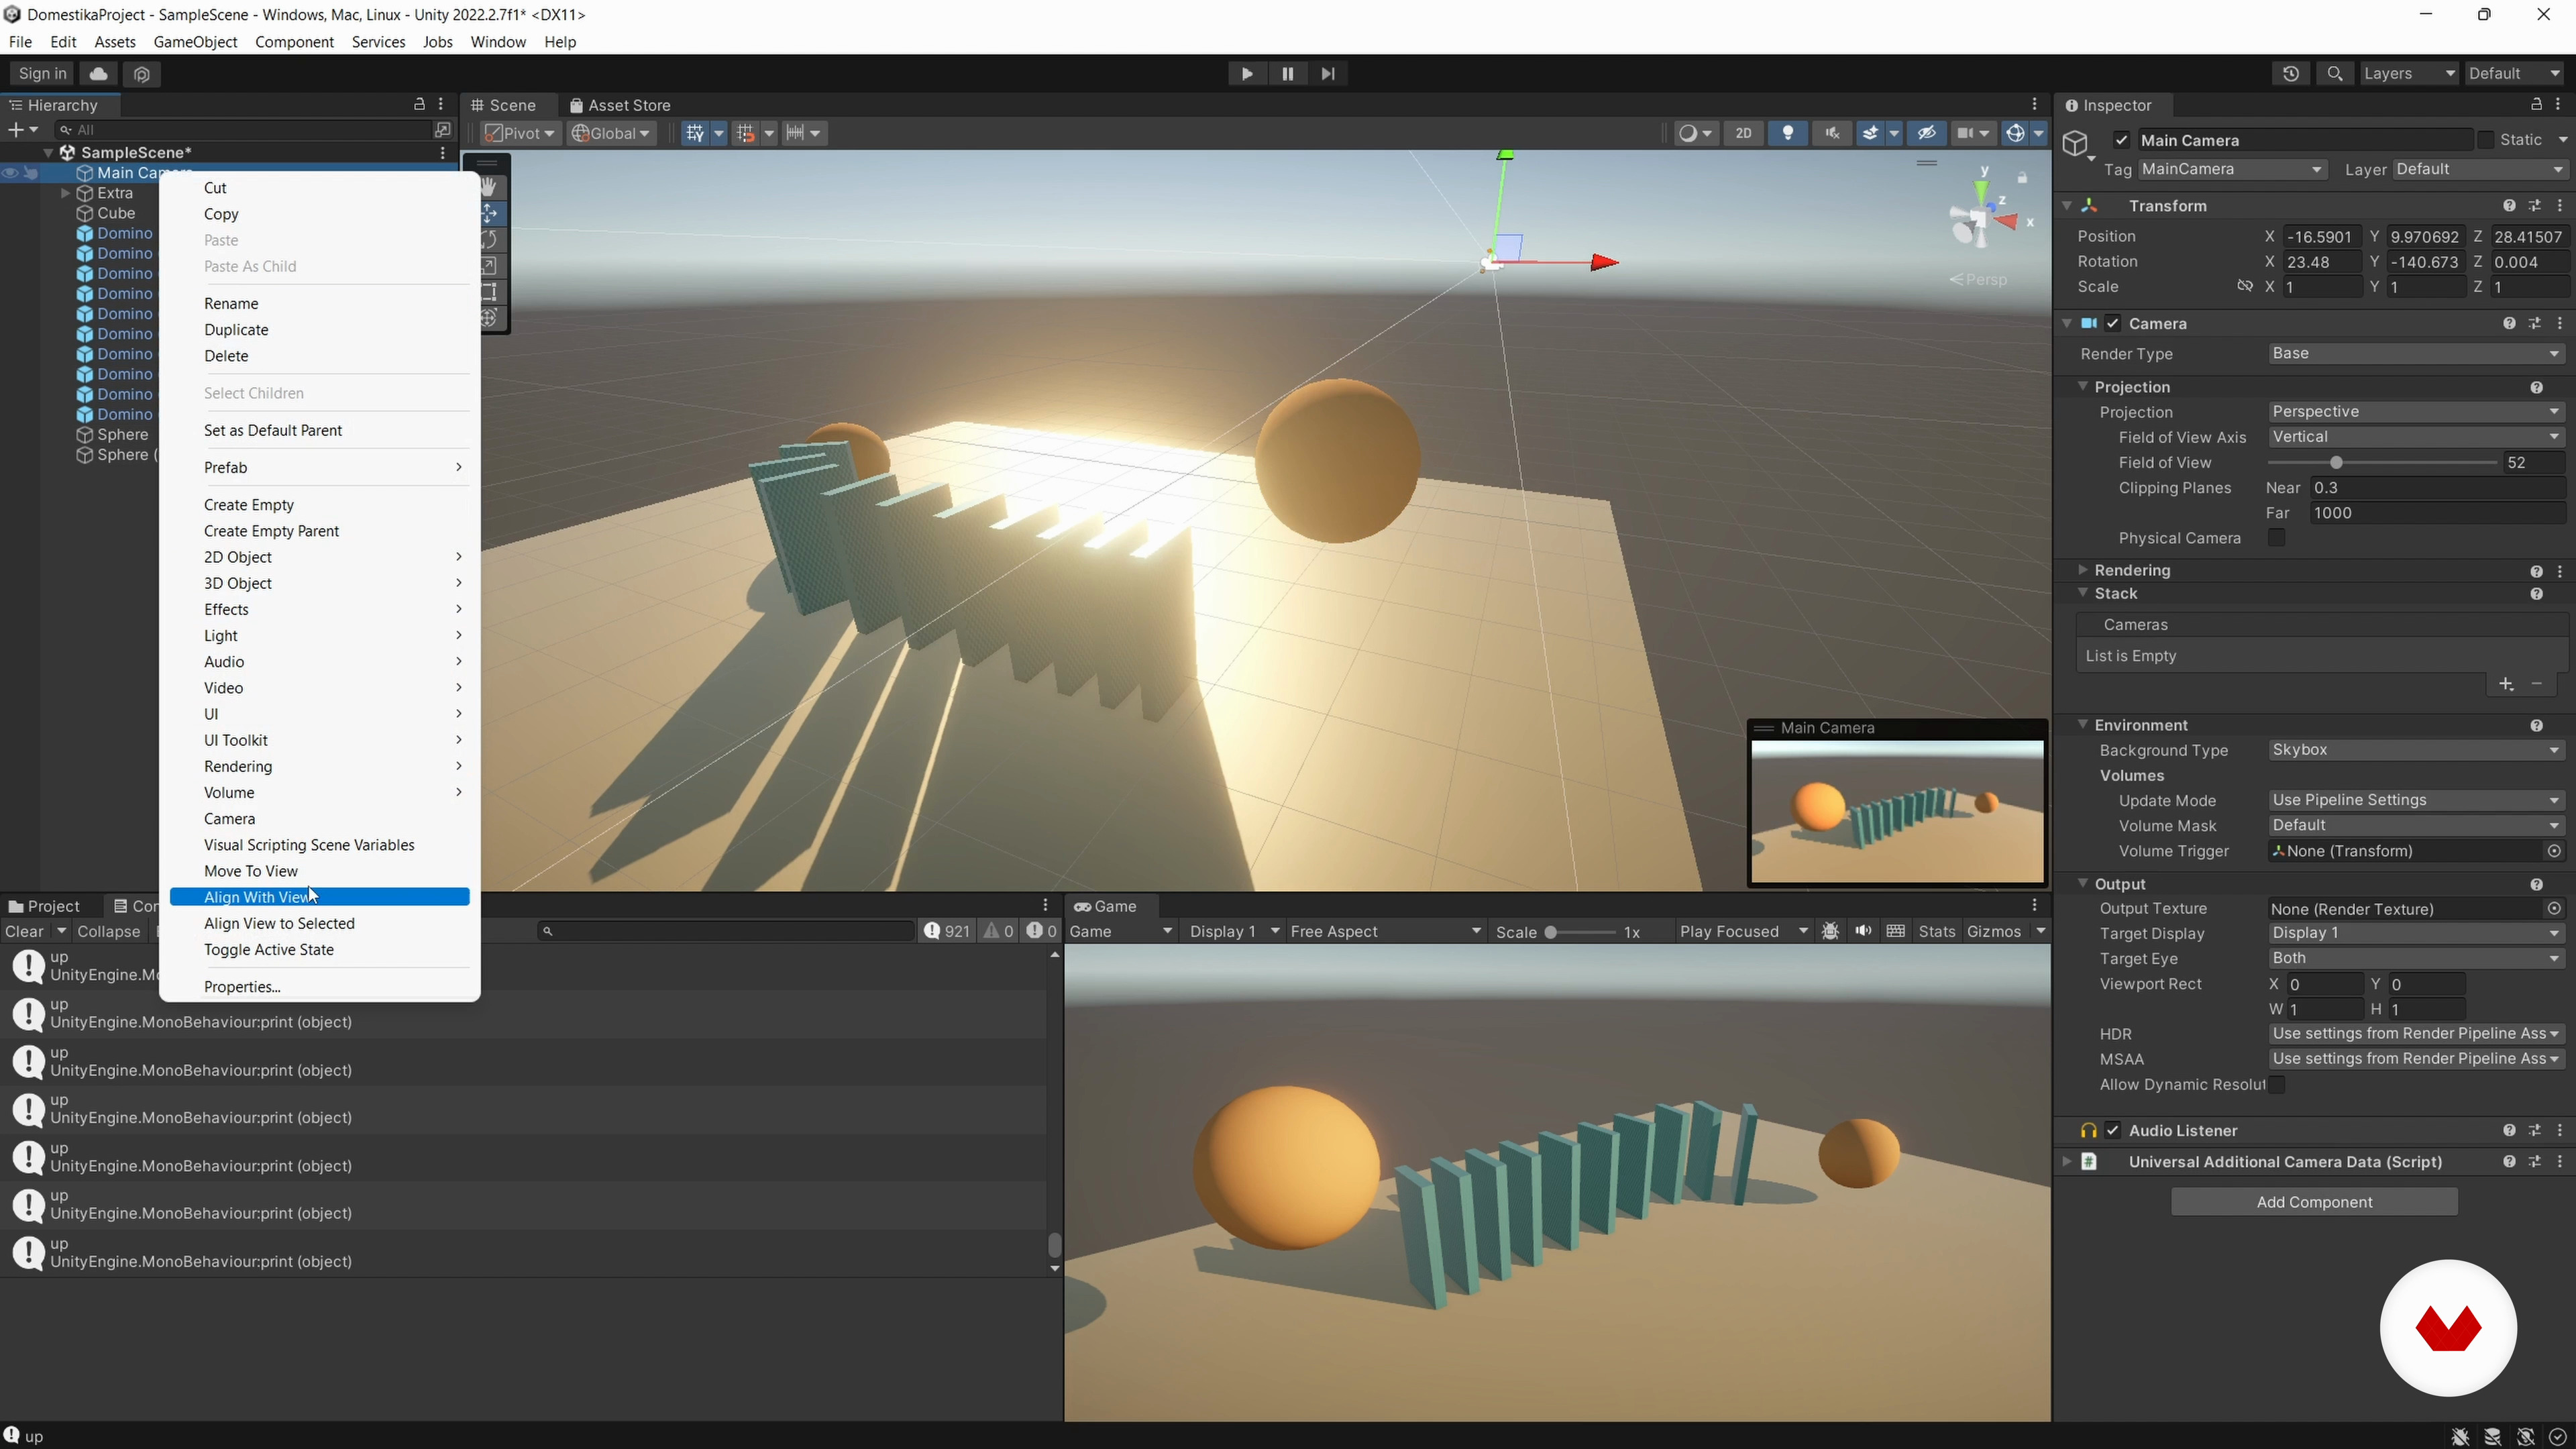Lock the Inspector panel
This screenshot has height=1449, width=2576.
click(x=2536, y=104)
